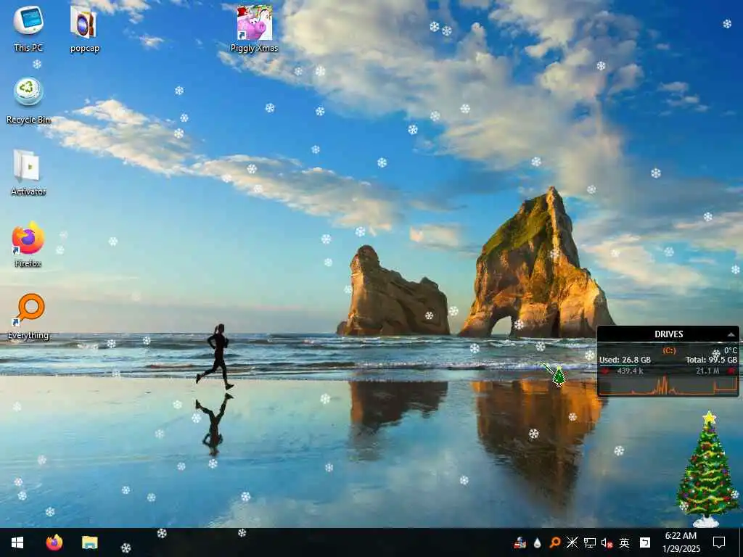Select the Everything search desktop shortcut

pyautogui.click(x=28, y=316)
